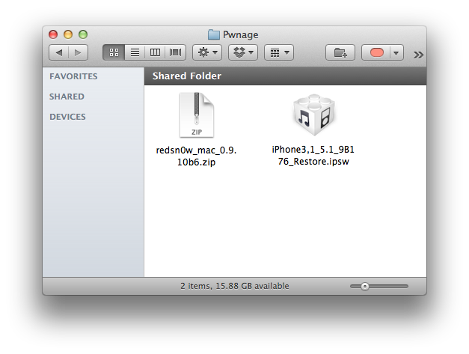Screen dimensions: 469x354
Task: Select the redsn0w_mac_0.9.10b6.zip file icon
Action: point(197,115)
